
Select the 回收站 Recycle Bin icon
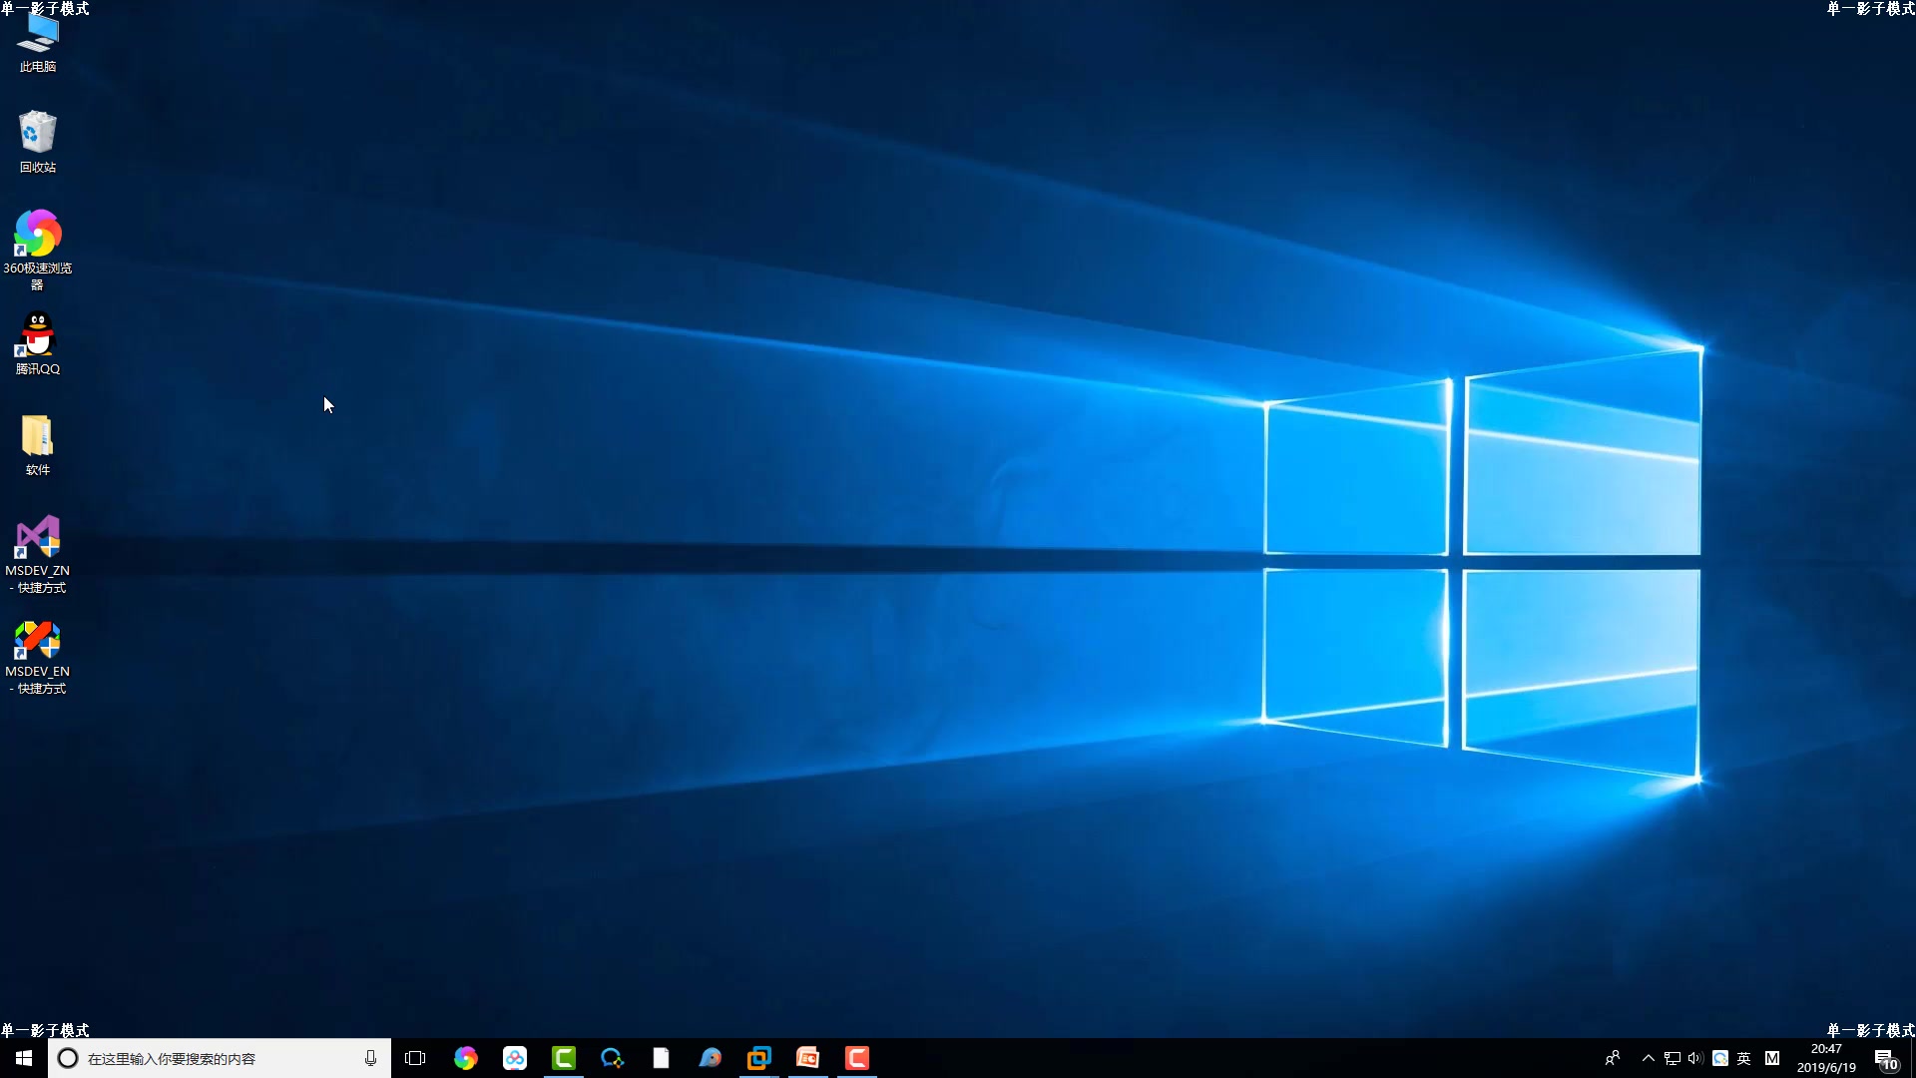click(x=38, y=141)
